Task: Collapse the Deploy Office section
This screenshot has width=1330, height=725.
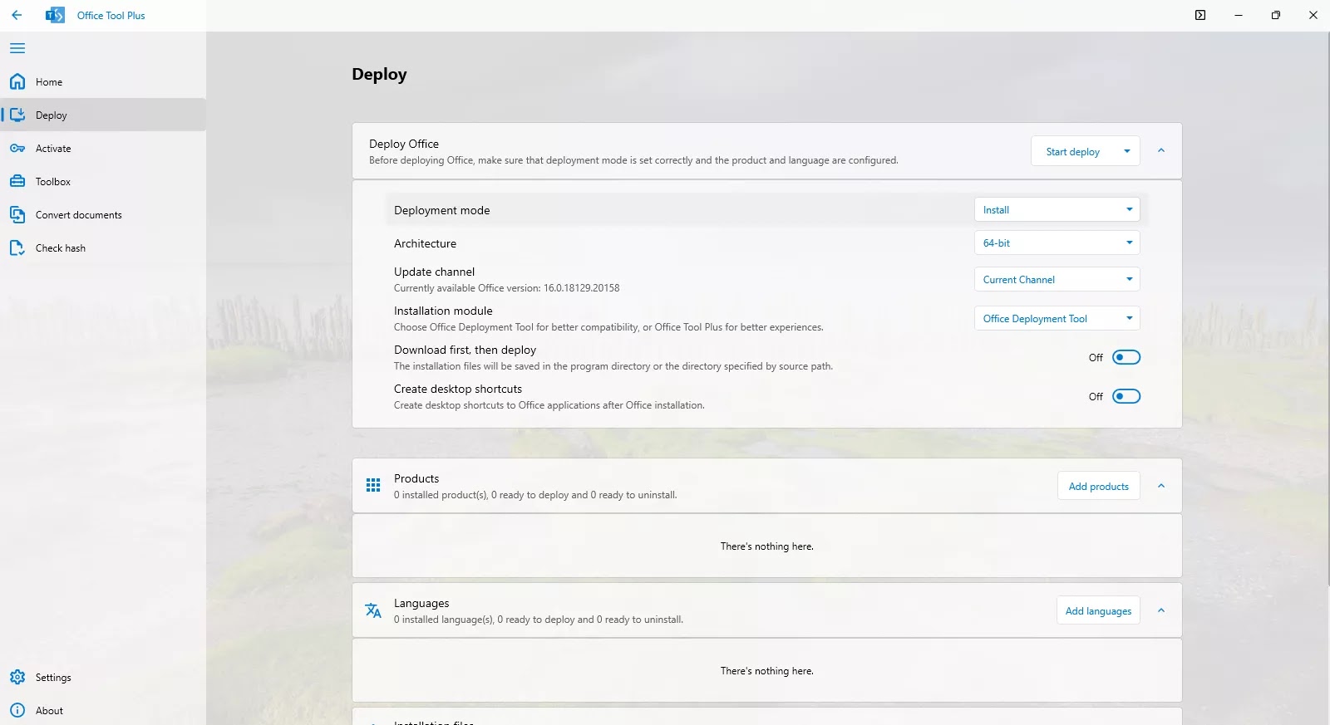Action: [1161, 151]
